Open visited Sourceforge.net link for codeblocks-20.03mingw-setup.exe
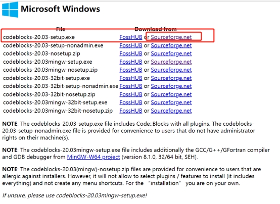The width and height of the screenshot is (280, 204). coord(171,62)
